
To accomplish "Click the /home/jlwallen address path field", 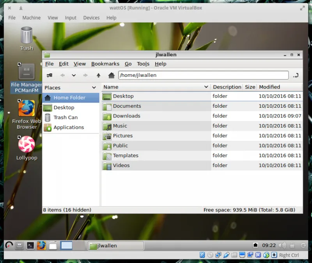I will click(x=203, y=75).
